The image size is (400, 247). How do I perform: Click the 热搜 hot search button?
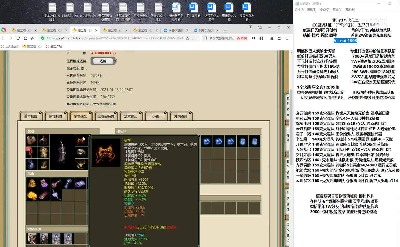242,38
